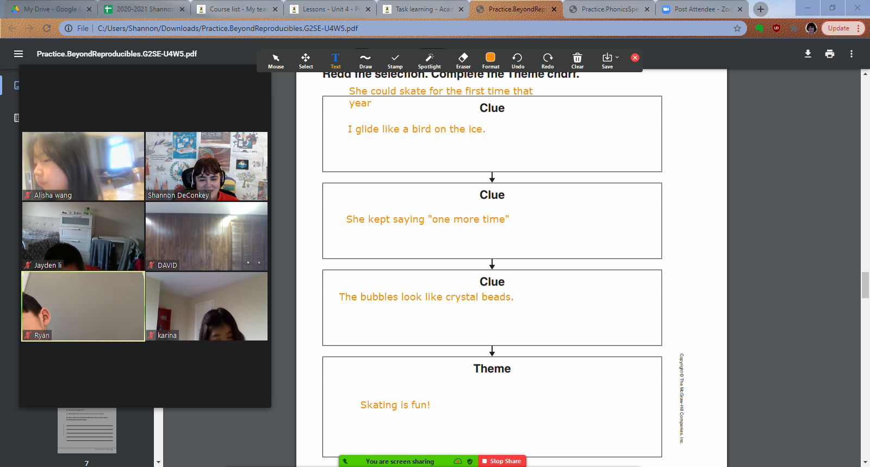Undo the last annotation
Viewport: 870px width, 467px height.
[x=518, y=61]
